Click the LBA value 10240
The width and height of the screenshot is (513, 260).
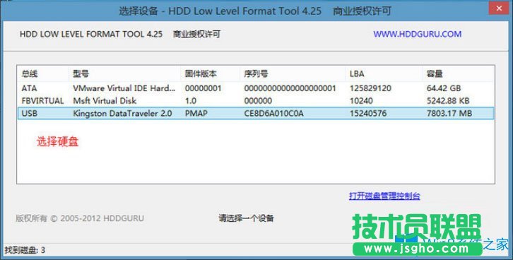pyautogui.click(x=361, y=101)
